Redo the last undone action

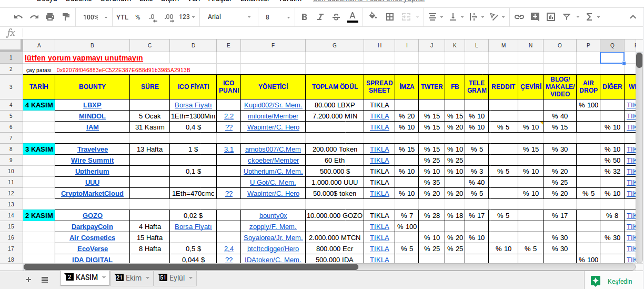pos(34,17)
